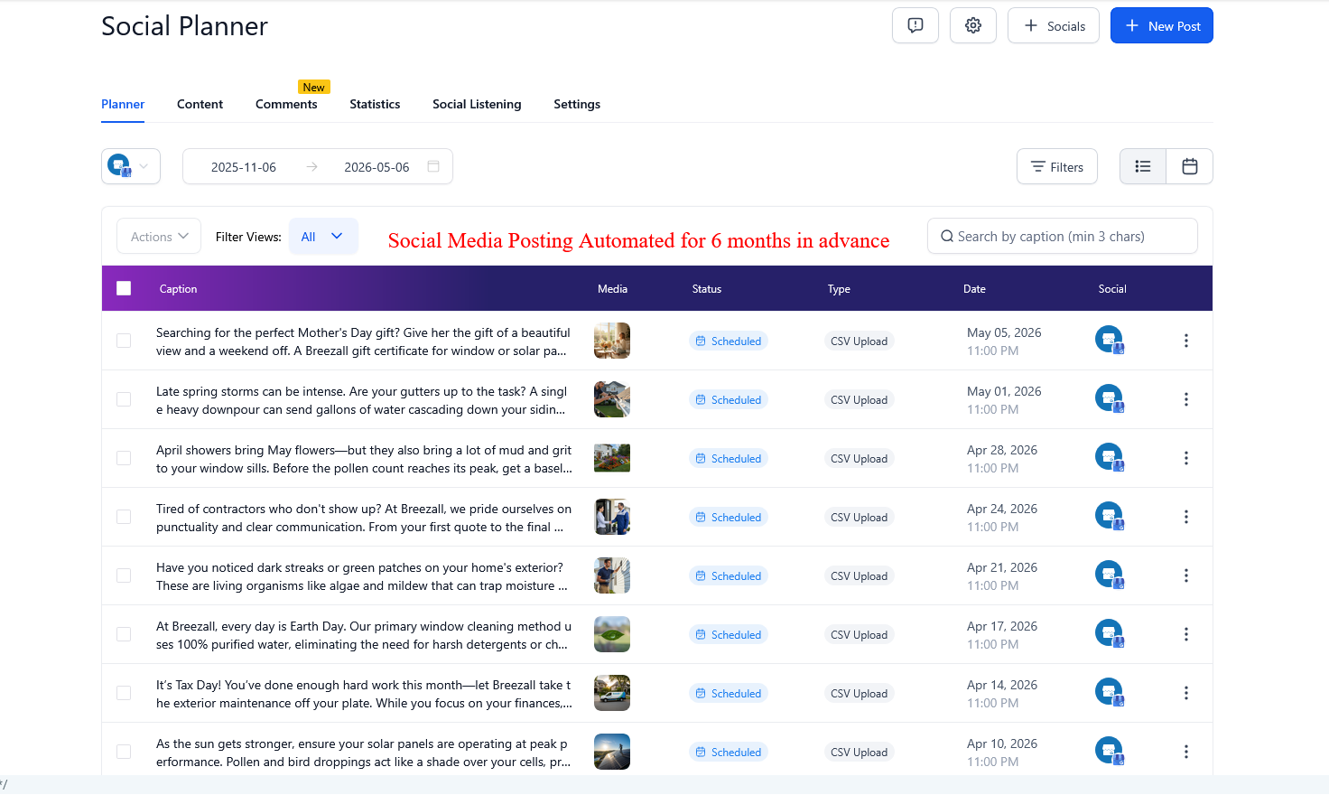
Task: Switch to list view icon
Action: click(x=1143, y=166)
